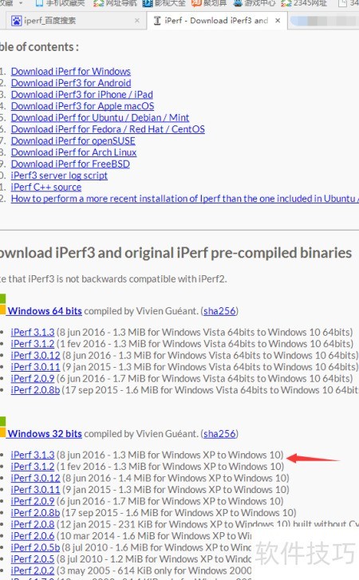Open the 游戏中心 bookmark
The width and height of the screenshot is (359, 580).
click(254, 3)
